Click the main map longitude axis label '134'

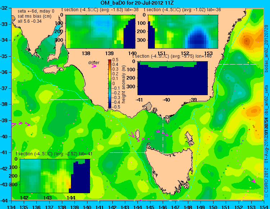(12, 206)
